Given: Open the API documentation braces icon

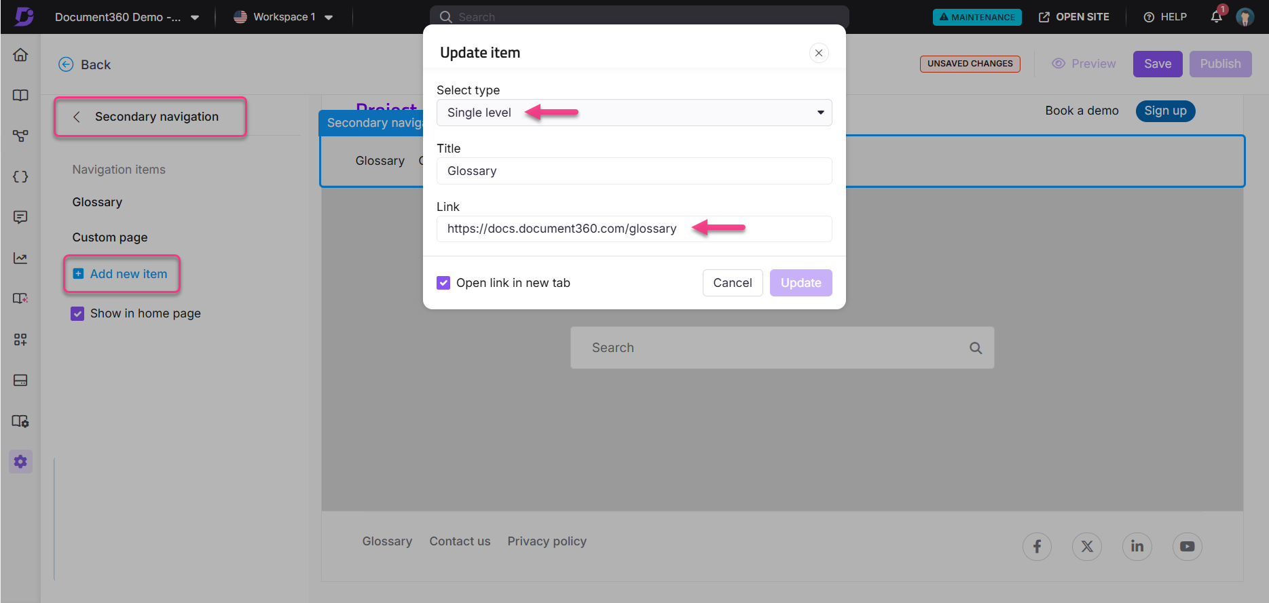Looking at the screenshot, I should pyautogui.click(x=20, y=177).
